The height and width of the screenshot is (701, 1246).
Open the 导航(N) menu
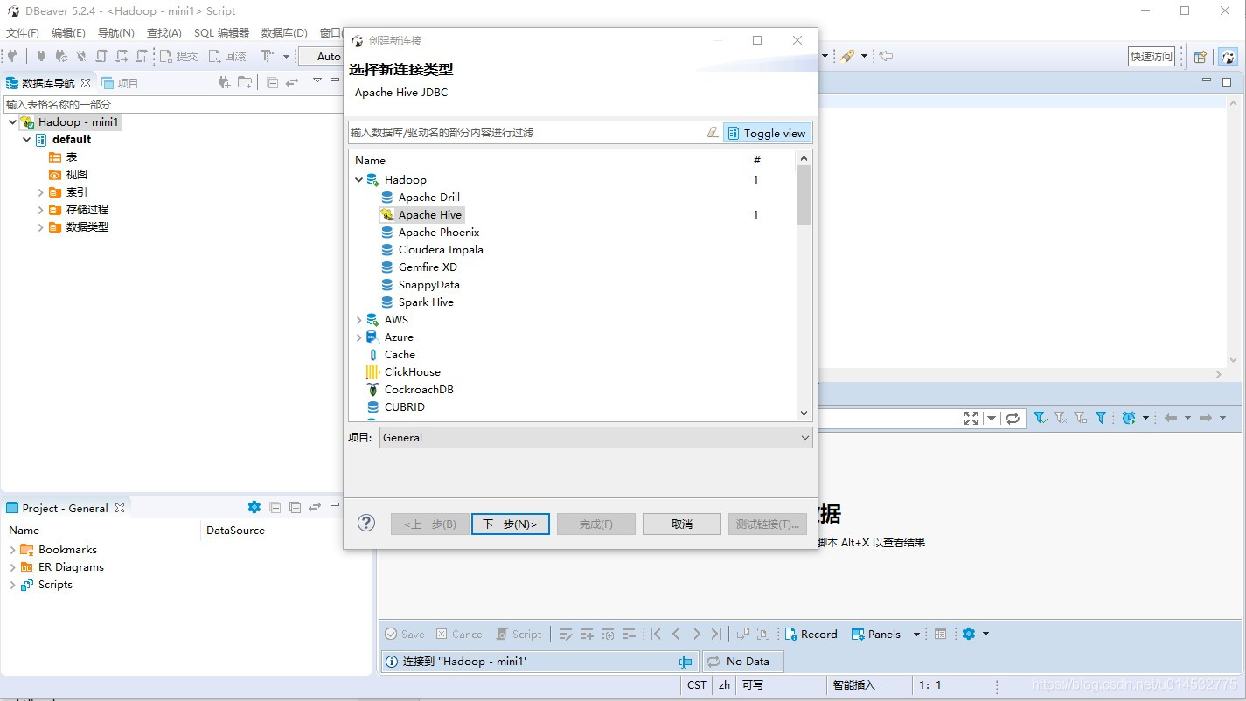pos(116,32)
